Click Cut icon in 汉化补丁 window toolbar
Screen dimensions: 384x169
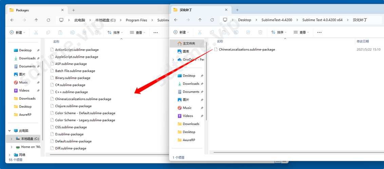pos(199,32)
